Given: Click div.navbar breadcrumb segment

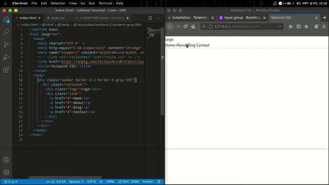Looking at the screenshot, I should point(107,25).
